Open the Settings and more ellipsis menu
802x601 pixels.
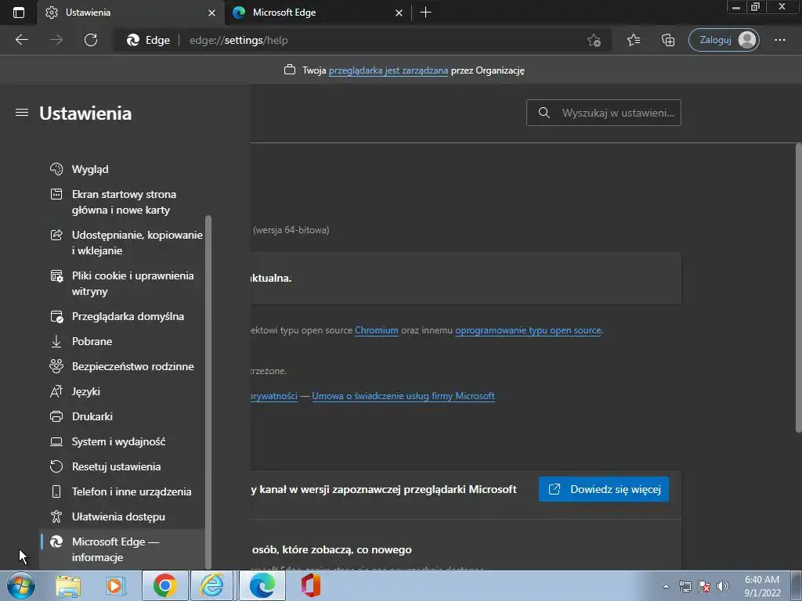pos(779,40)
